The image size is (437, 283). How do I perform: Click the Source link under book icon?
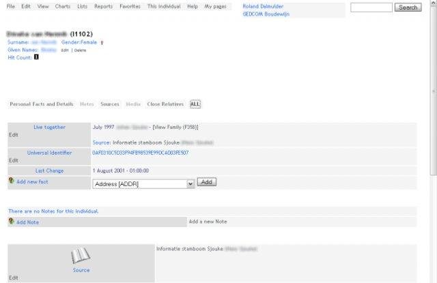click(81, 270)
